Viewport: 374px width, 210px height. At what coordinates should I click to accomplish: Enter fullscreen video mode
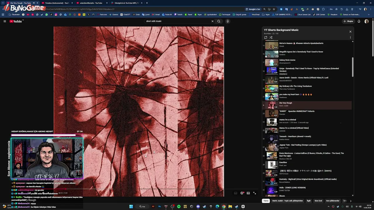[254, 193]
